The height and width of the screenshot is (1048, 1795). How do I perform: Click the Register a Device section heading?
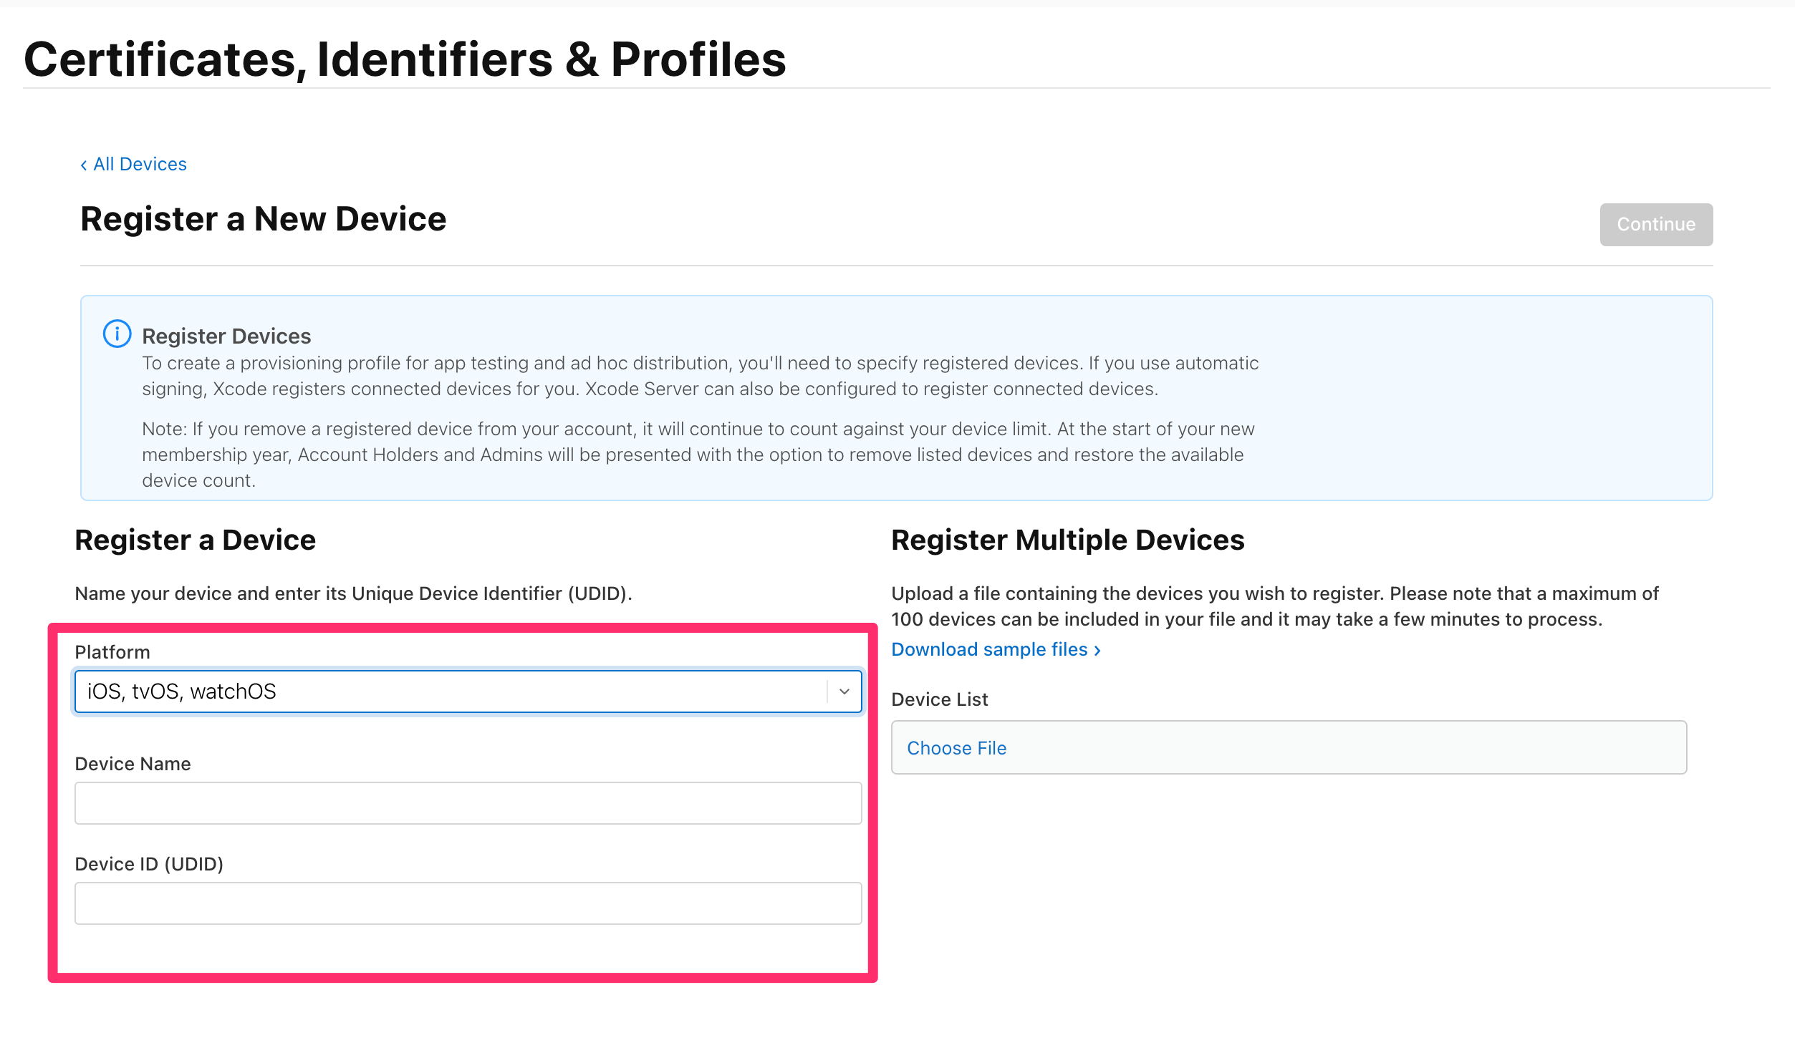click(x=194, y=540)
